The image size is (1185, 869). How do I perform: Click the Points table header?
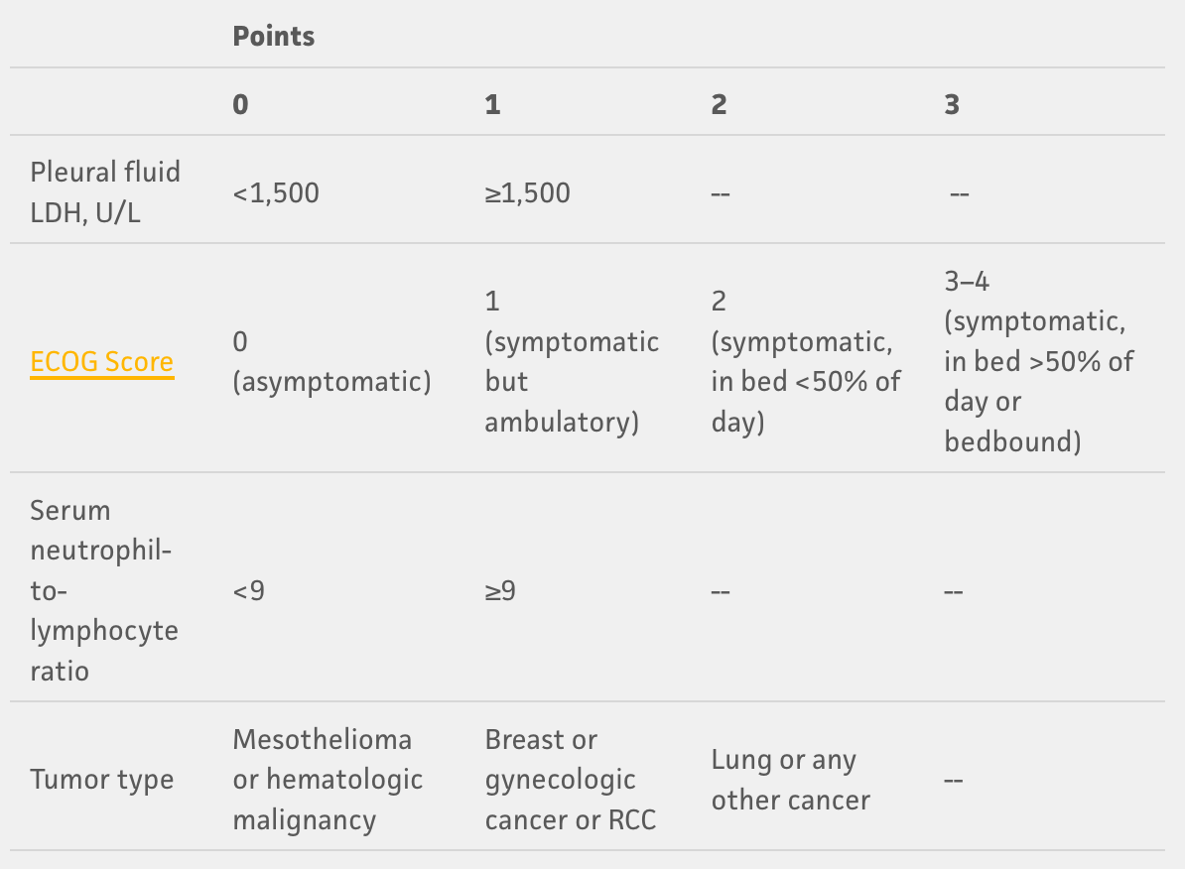click(273, 37)
